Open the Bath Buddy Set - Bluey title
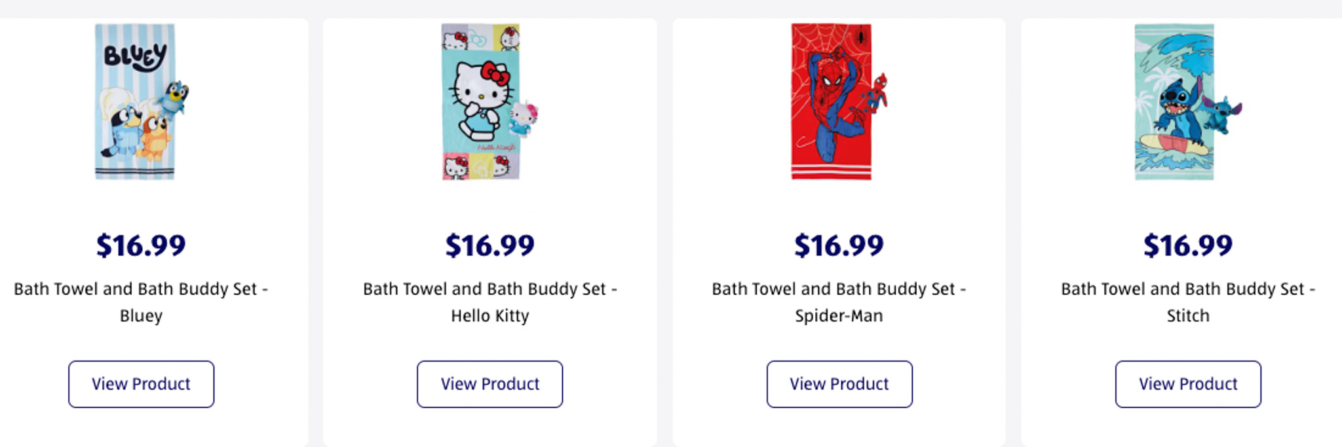1342x447 pixels. (141, 302)
